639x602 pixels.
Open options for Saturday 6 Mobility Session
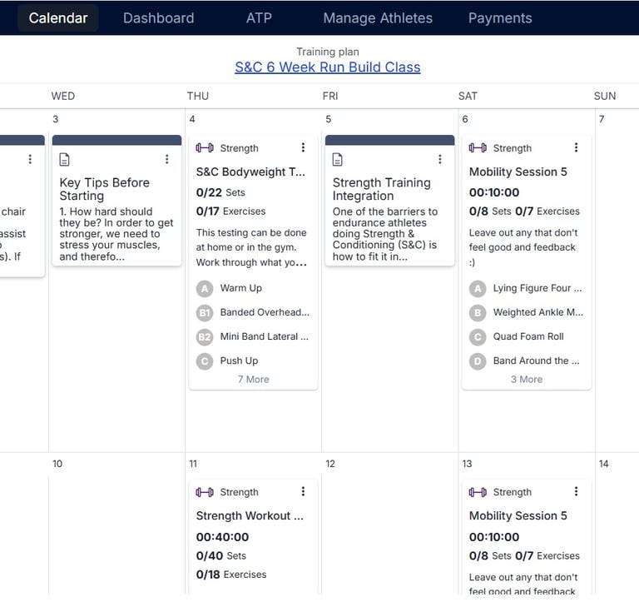click(x=576, y=147)
